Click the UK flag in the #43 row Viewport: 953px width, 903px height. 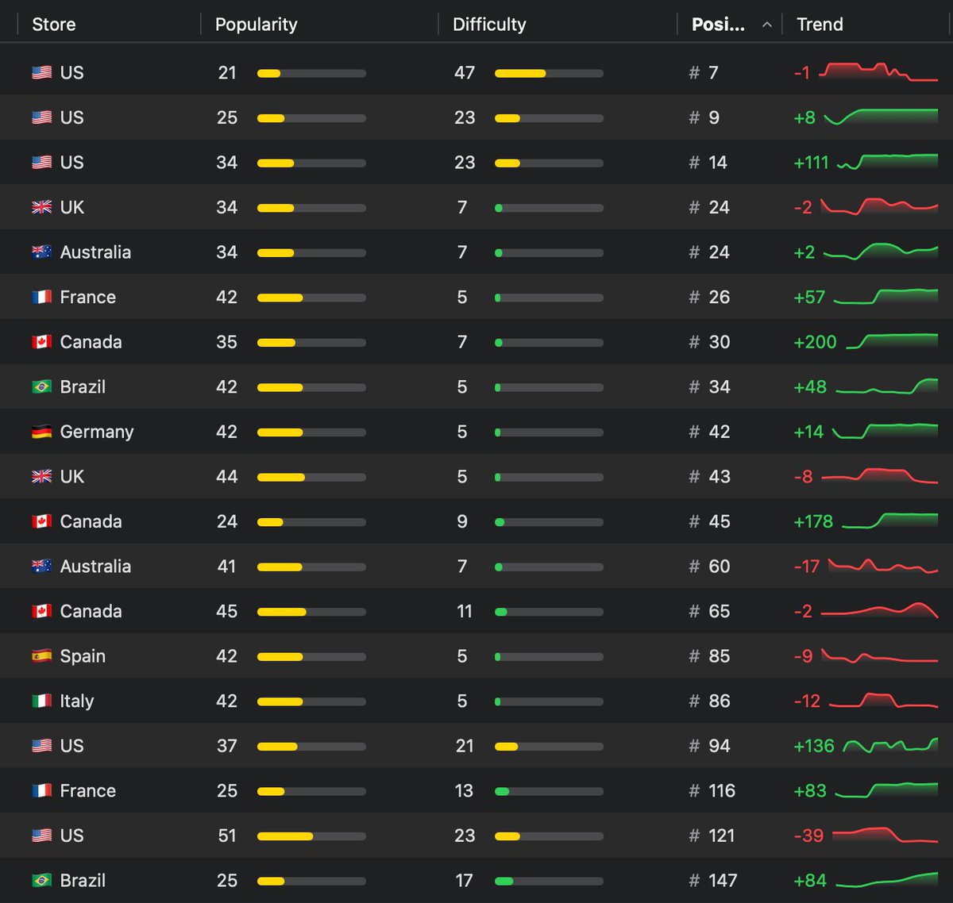click(x=42, y=476)
